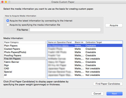Viewport: 126px width, 98px height.
Task: Choose Fabric Banner category
Action: point(24,62)
